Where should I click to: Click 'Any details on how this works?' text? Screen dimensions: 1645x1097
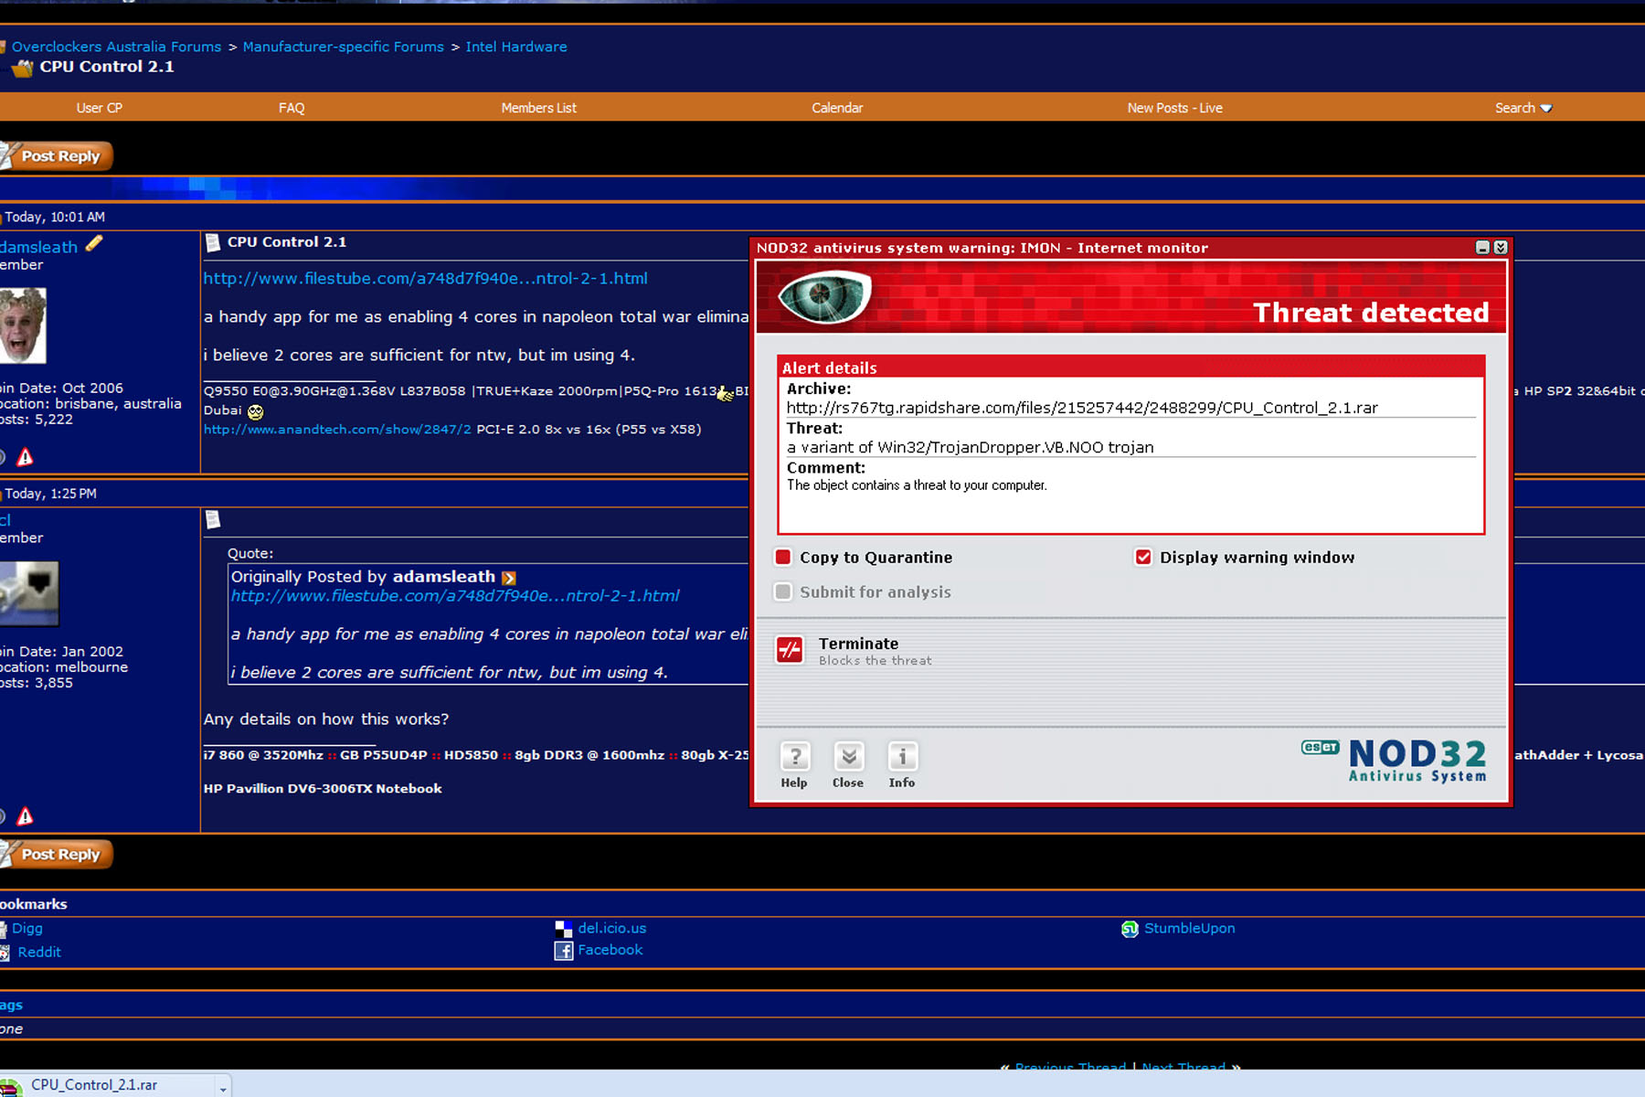tap(326, 719)
